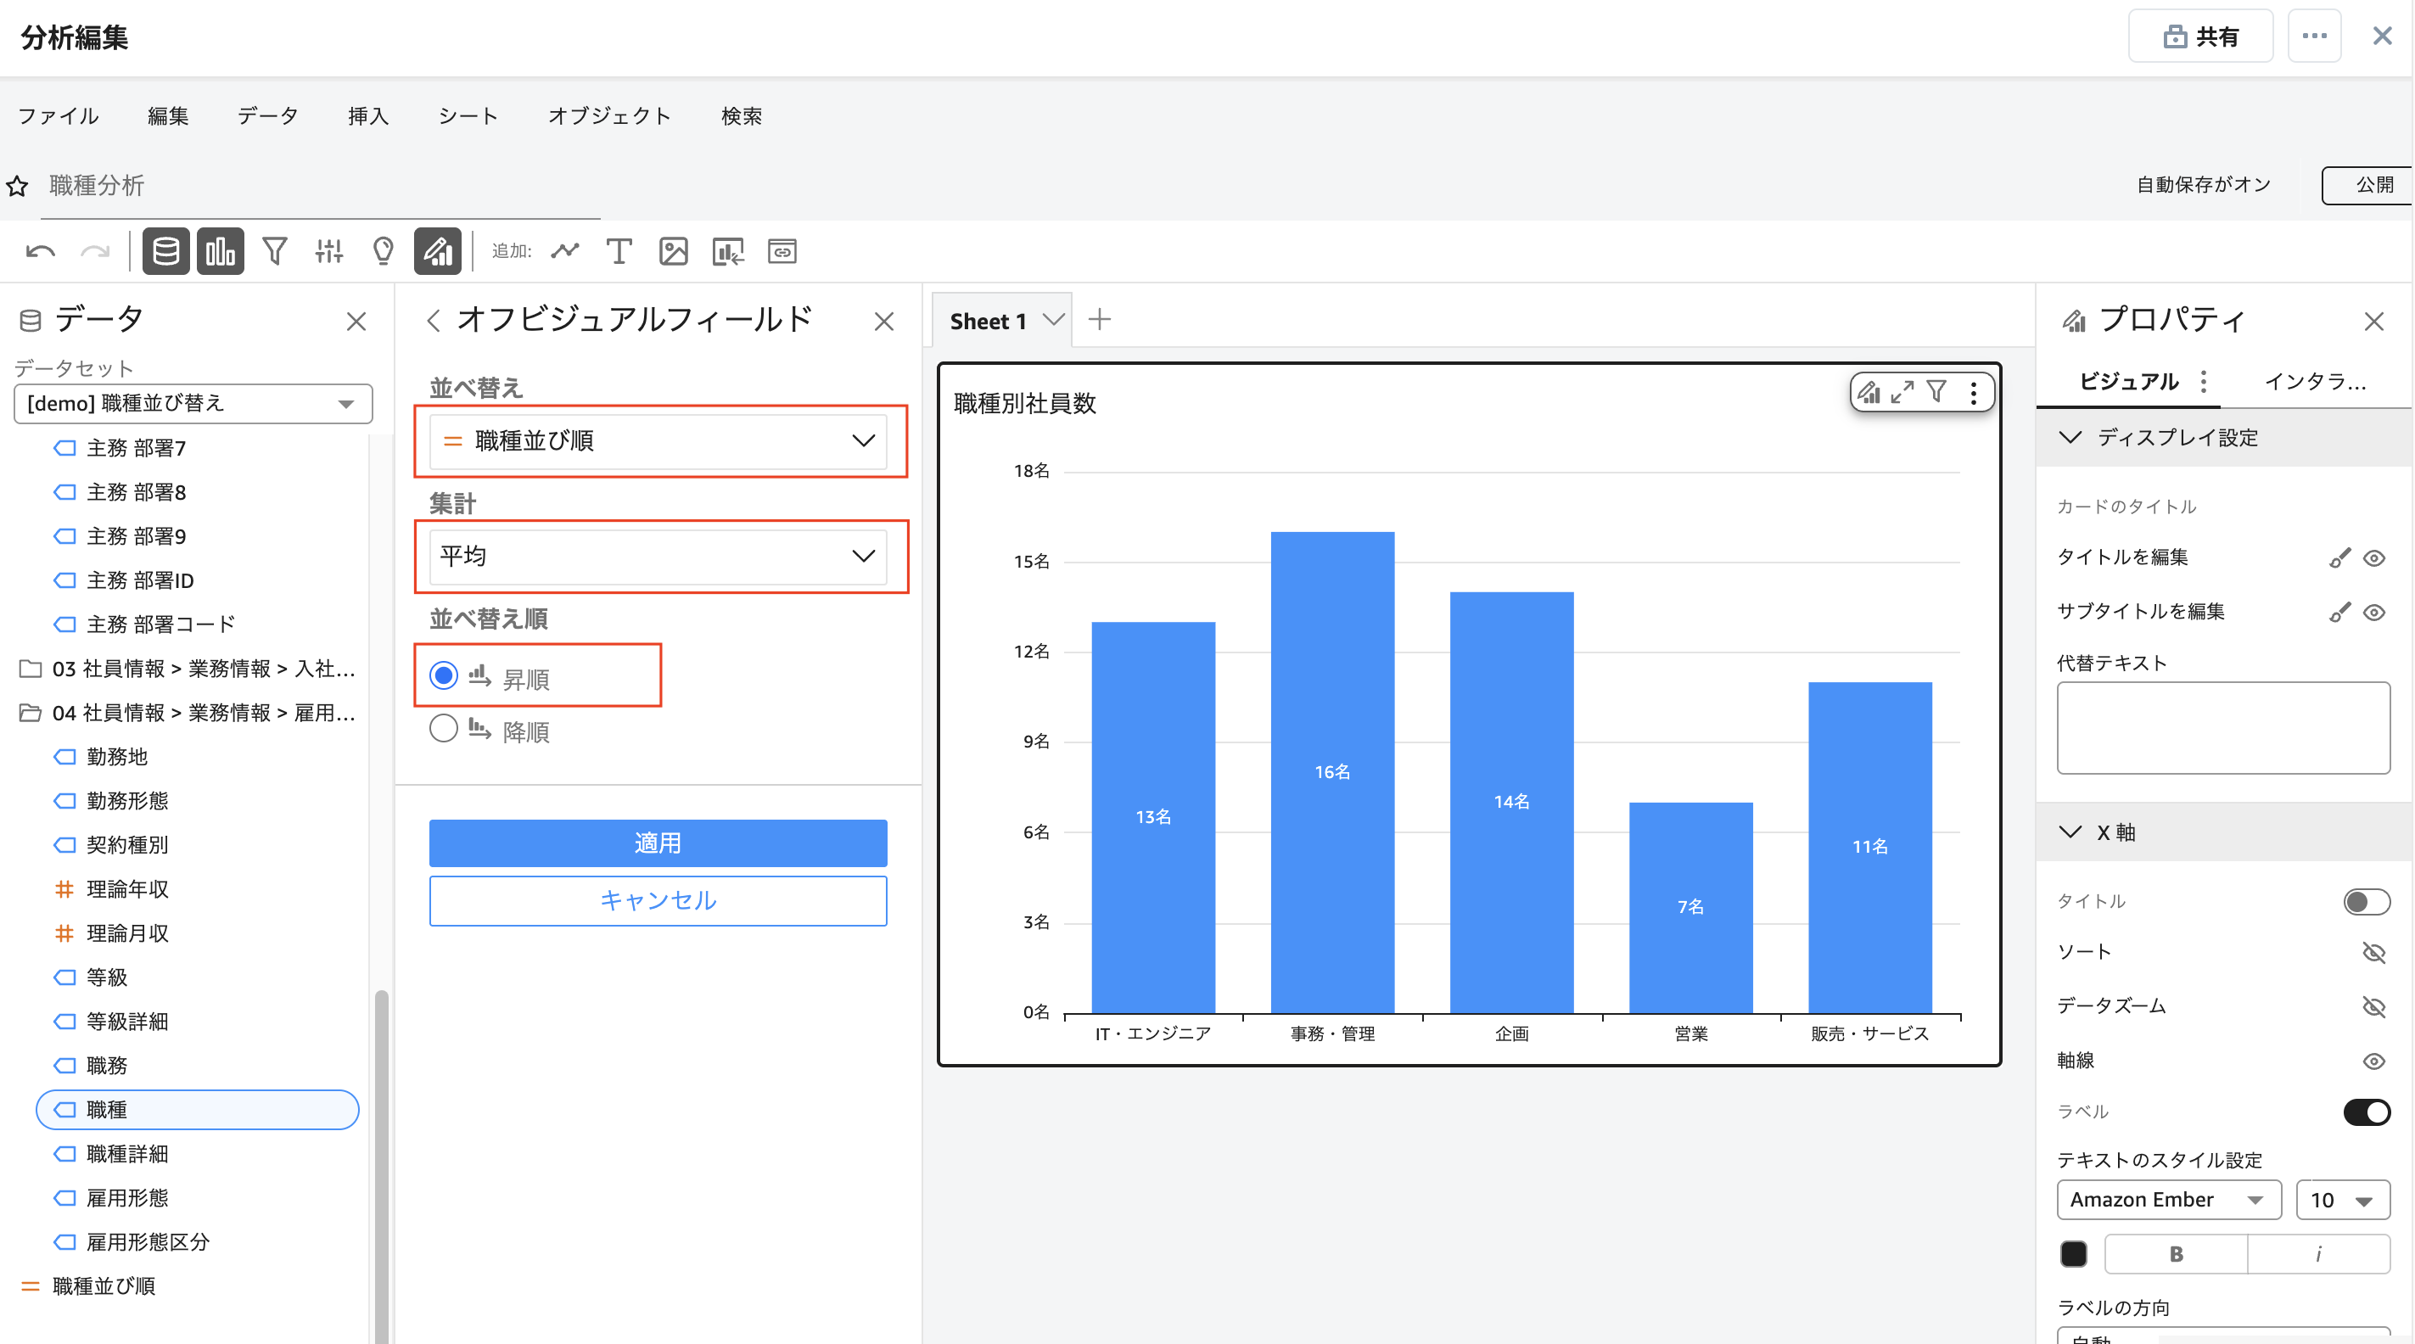
Task: Click the undo arrow in toolbar
Action: tap(41, 251)
